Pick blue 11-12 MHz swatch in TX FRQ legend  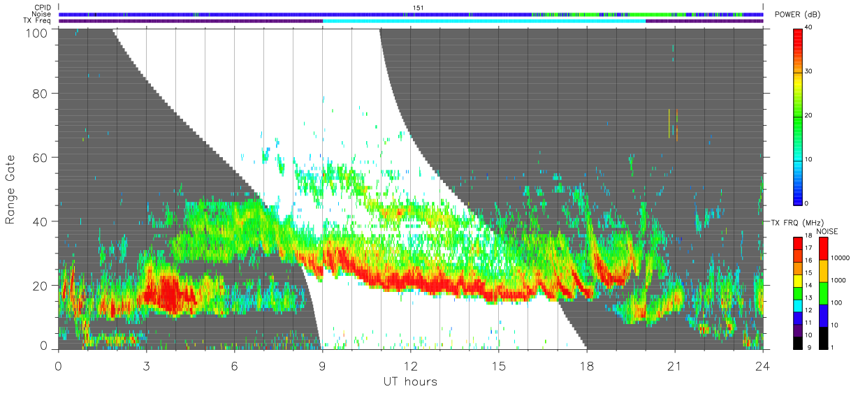click(x=799, y=317)
